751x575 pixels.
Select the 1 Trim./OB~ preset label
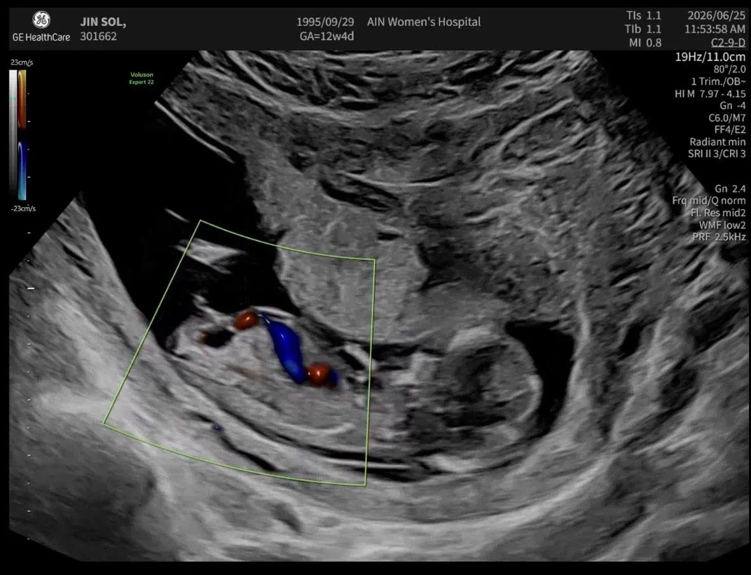tap(718, 81)
